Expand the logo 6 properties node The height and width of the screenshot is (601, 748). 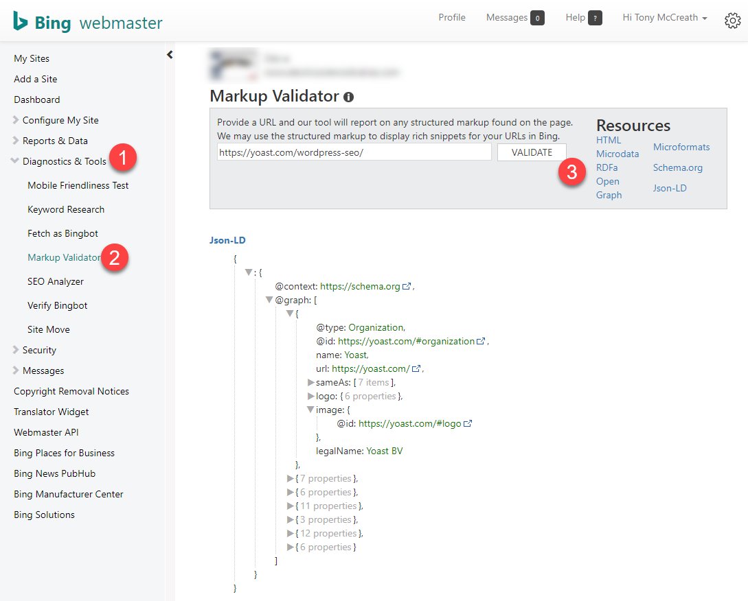point(310,396)
